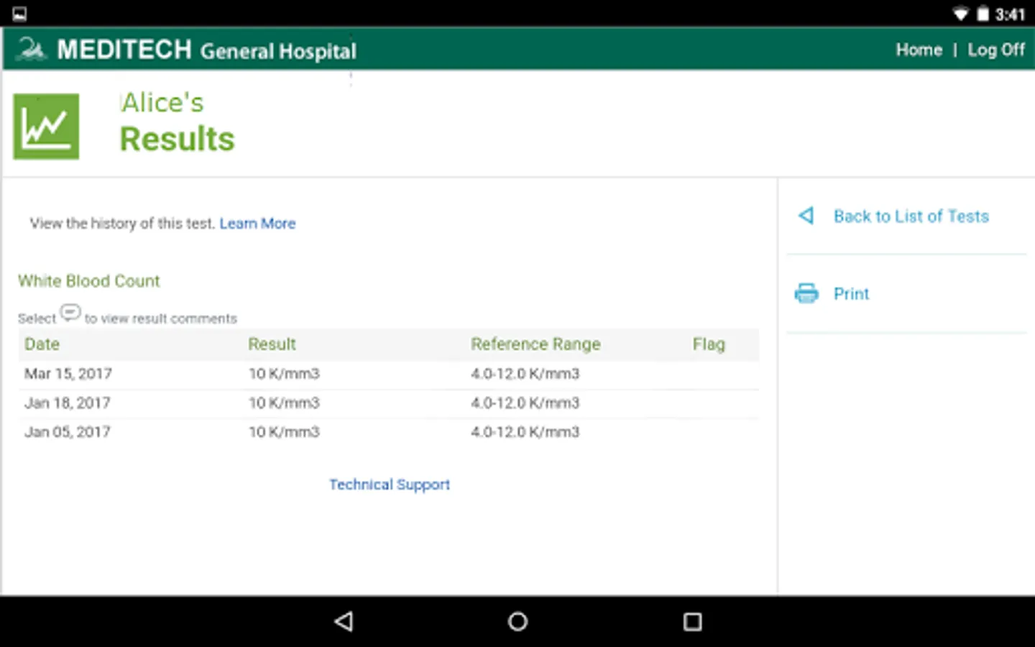
Task: Click the Flag column header
Action: (x=709, y=344)
